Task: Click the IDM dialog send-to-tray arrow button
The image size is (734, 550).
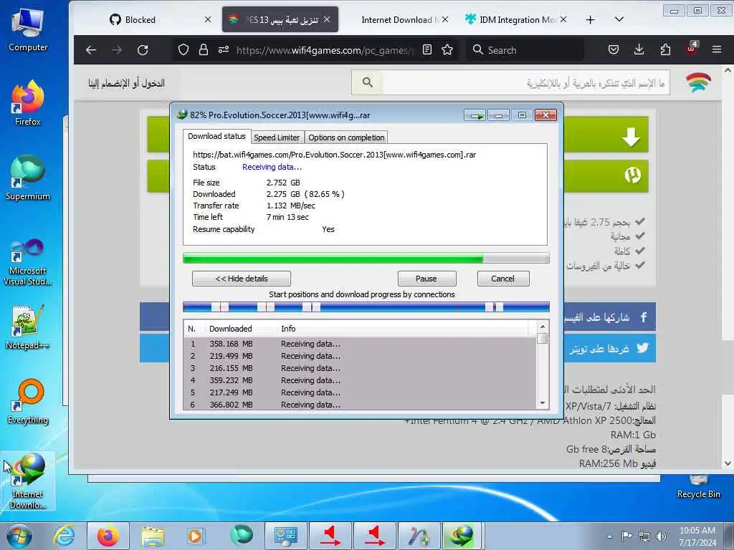Action: click(x=476, y=115)
